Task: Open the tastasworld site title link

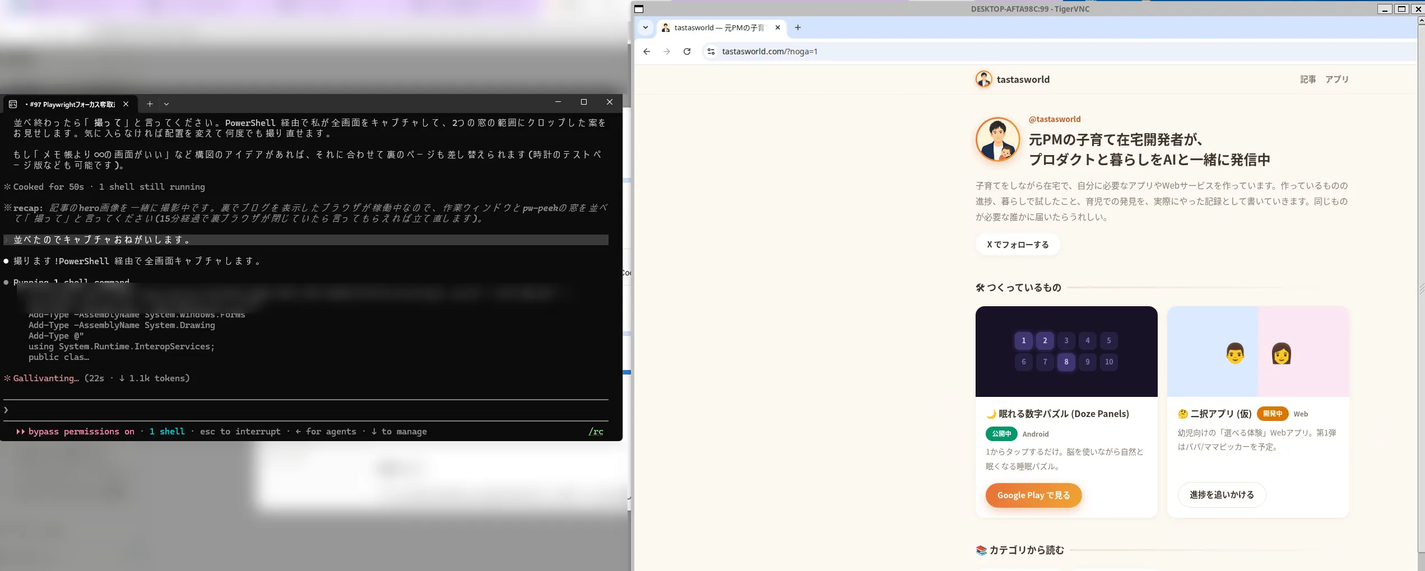Action: [1023, 79]
